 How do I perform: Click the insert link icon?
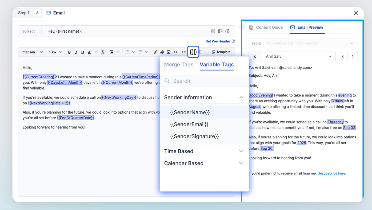click(155, 52)
